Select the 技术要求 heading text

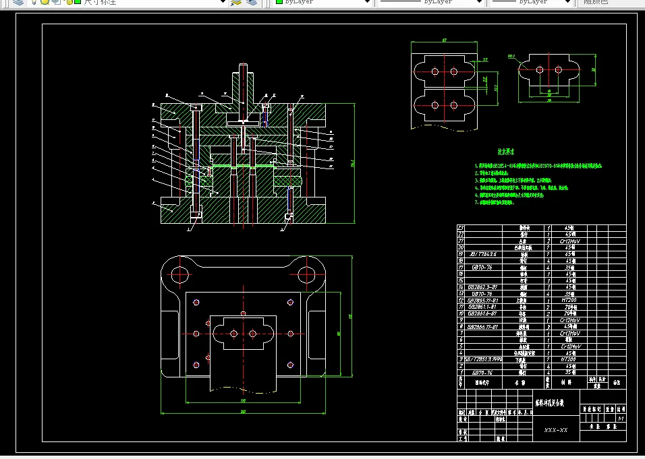tap(505, 152)
